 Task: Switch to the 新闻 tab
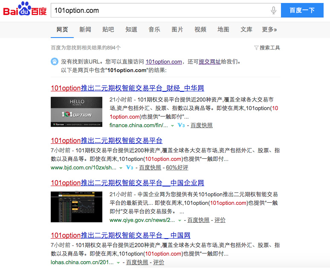tap(85, 29)
